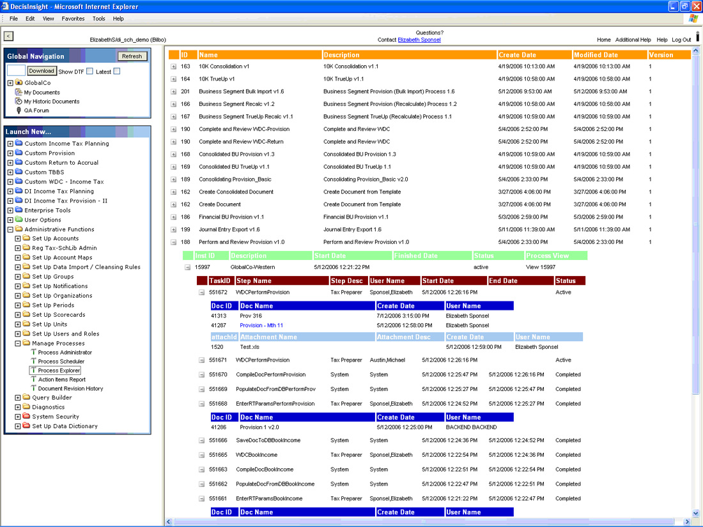The width and height of the screenshot is (703, 527).
Task: Click the Log Out link
Action: (x=681, y=40)
